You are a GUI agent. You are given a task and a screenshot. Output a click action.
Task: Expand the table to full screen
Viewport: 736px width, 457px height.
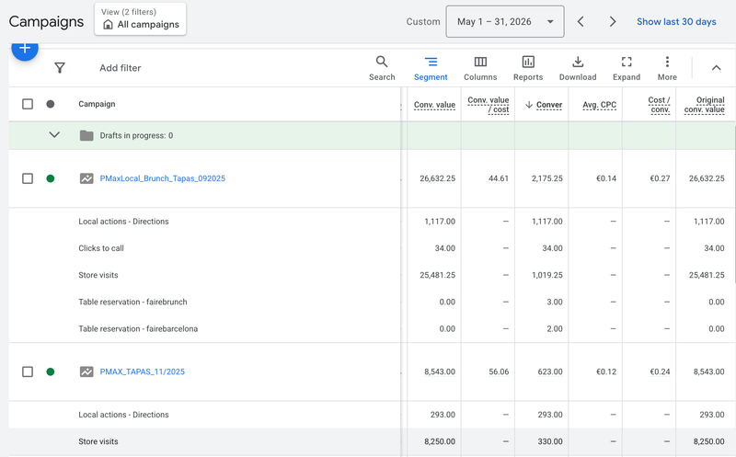pos(627,68)
